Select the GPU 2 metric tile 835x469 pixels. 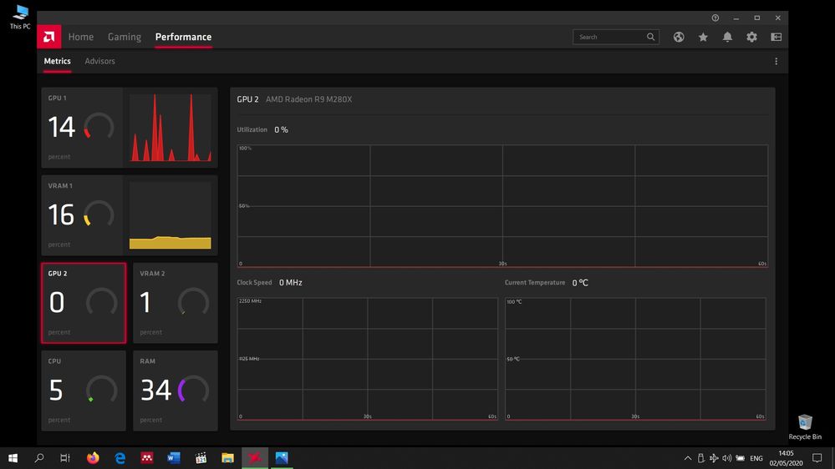[x=84, y=303]
